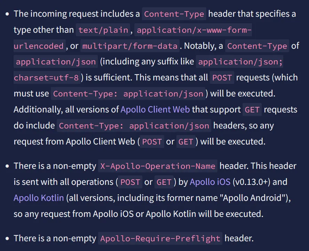Image resolution: width=309 pixels, height=251 pixels.
Task: Click the application/x-www-form- code fragment
Action: (x=194, y=30)
